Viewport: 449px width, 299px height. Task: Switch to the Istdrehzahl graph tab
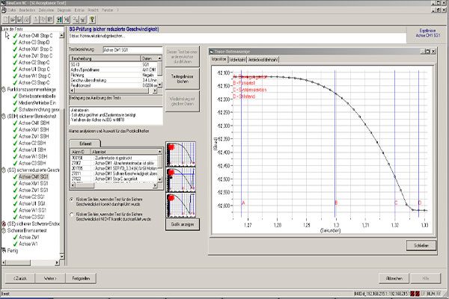pos(237,60)
